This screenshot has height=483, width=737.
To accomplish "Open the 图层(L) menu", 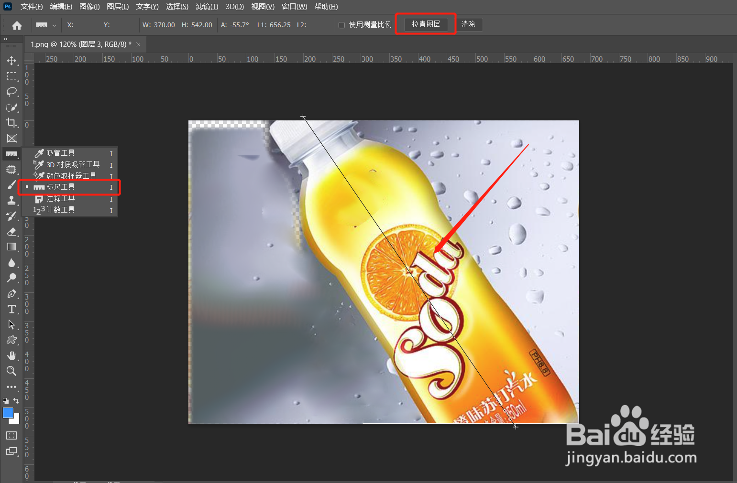I will pos(118,7).
